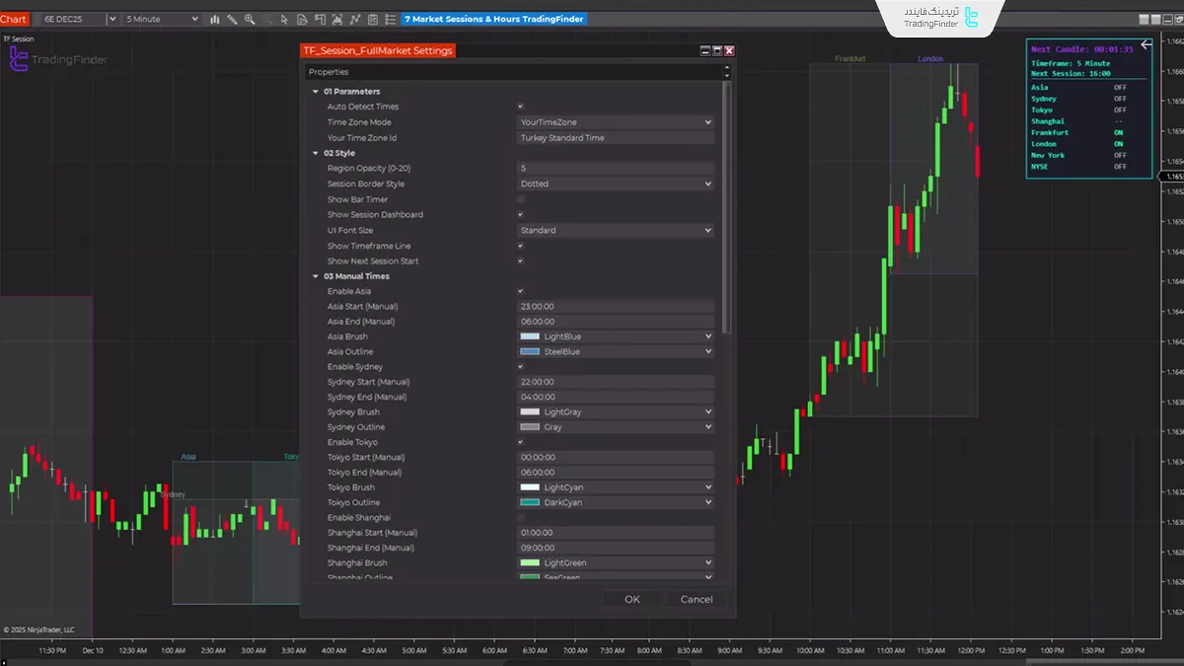1184x666 pixels.
Task: Click the OK button
Action: point(631,599)
